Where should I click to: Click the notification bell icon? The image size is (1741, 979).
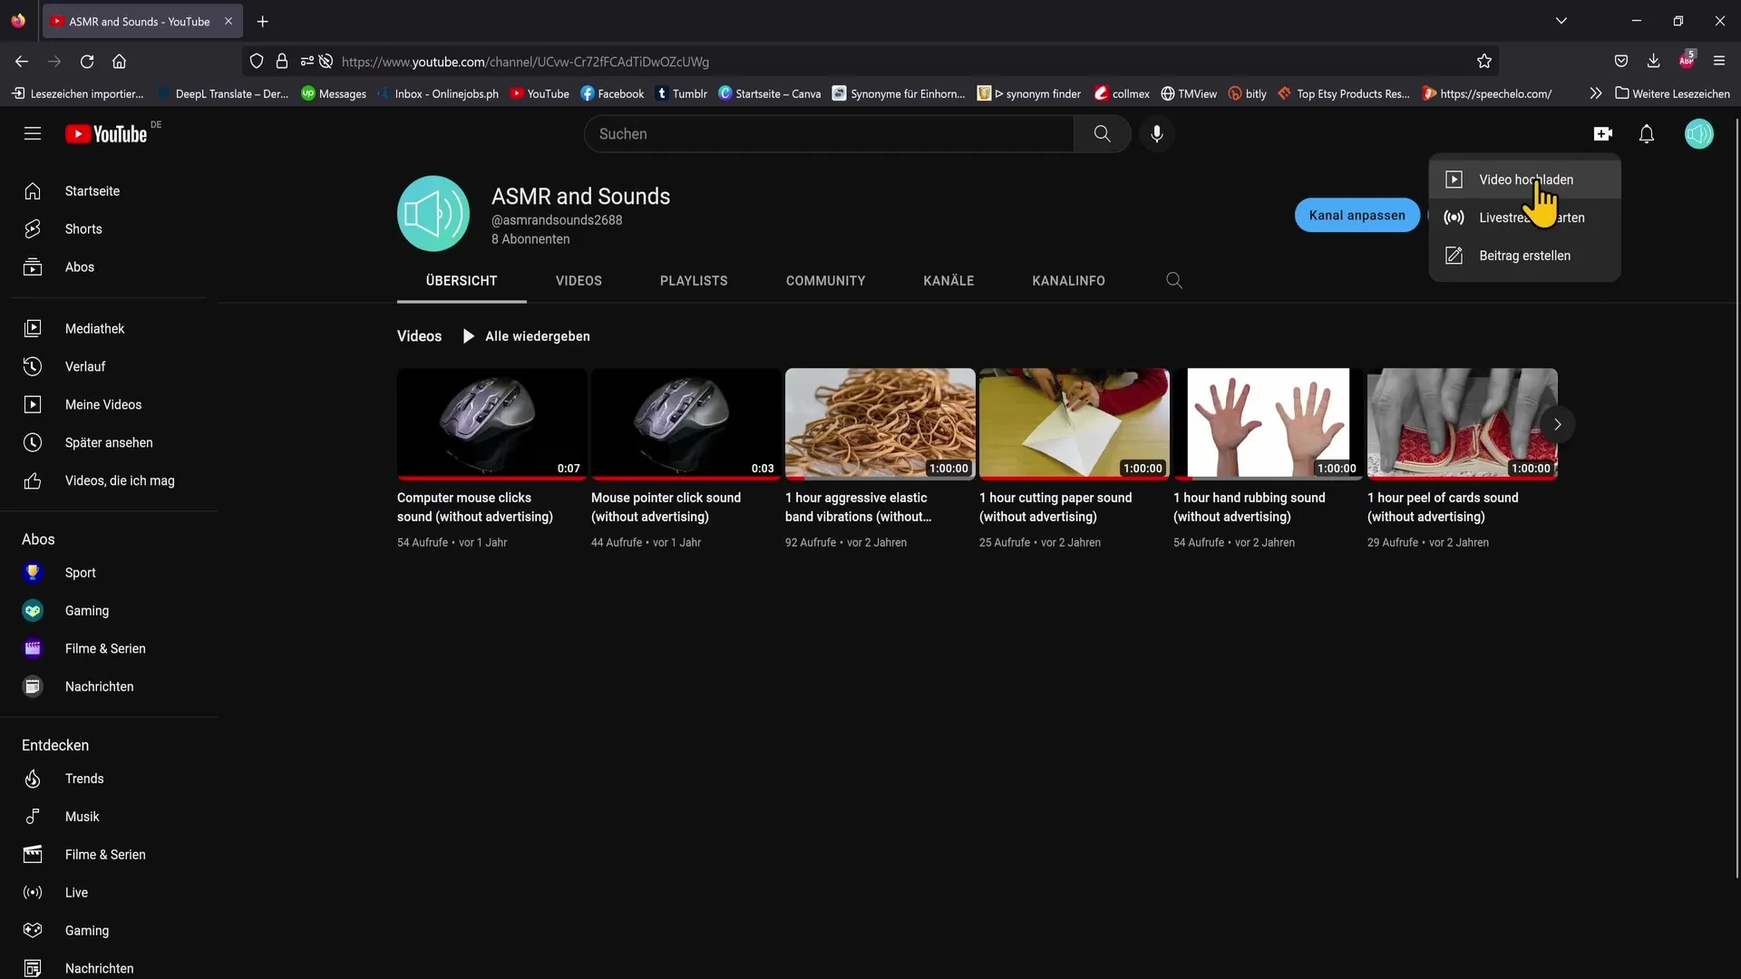point(1647,132)
